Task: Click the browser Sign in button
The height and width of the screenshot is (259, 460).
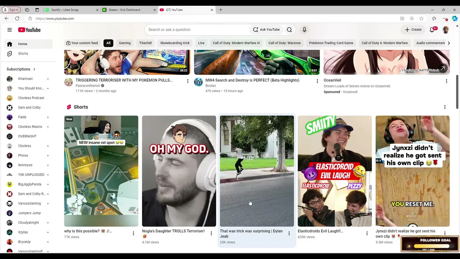Action: (11, 10)
